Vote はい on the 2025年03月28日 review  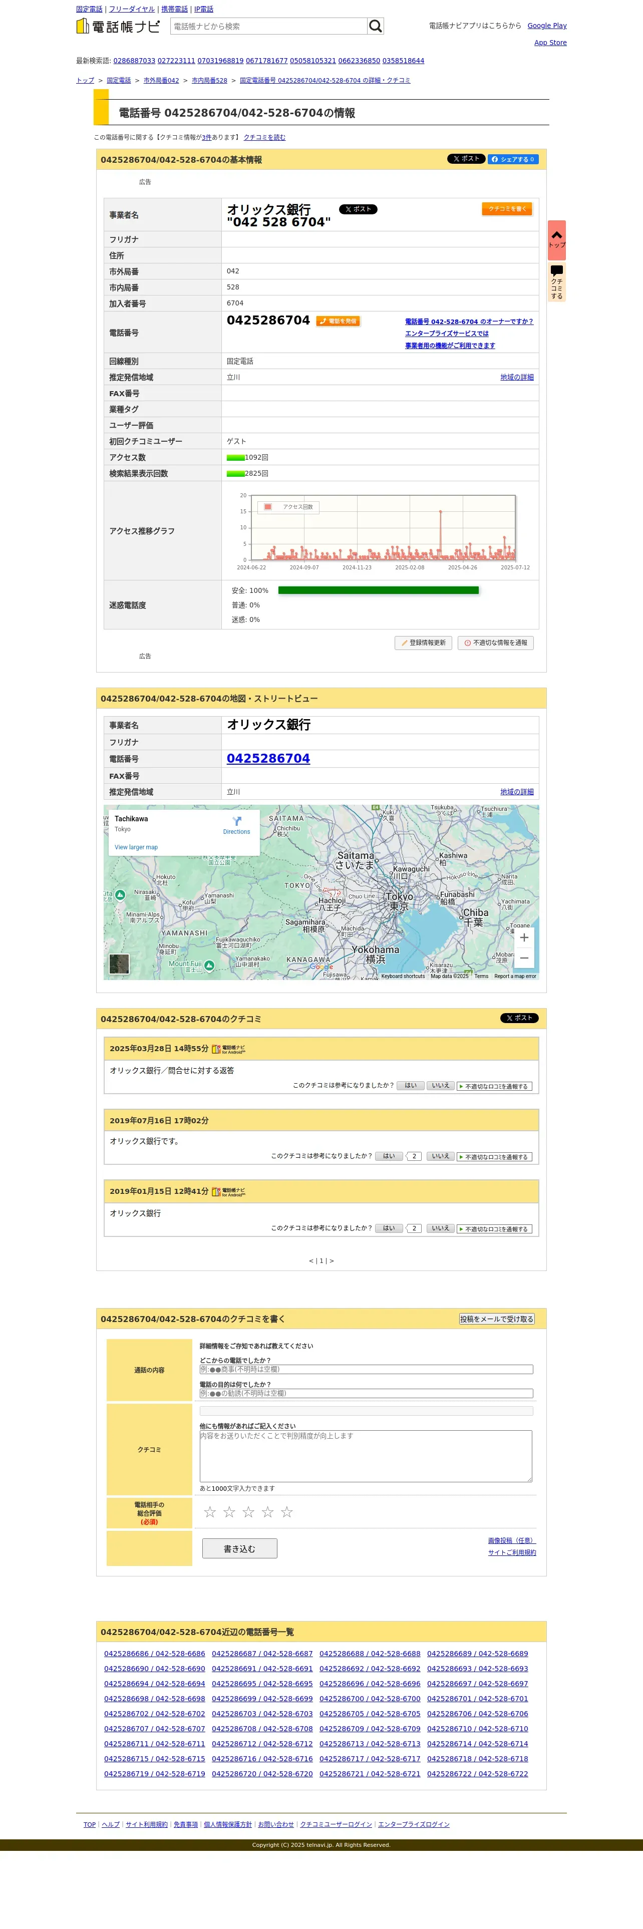coord(410,1085)
